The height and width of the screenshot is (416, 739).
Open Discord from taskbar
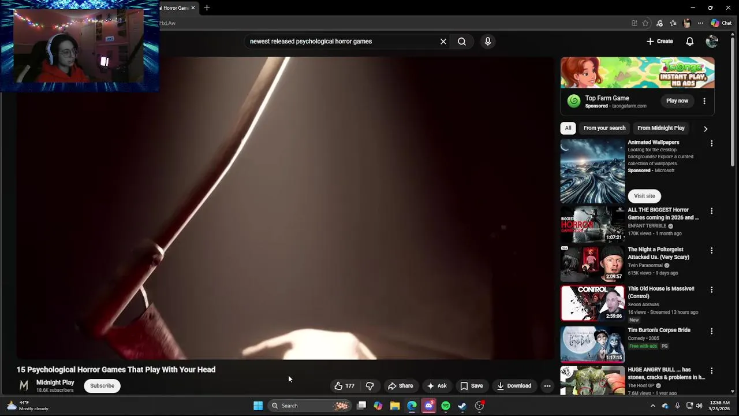pyautogui.click(x=428, y=406)
